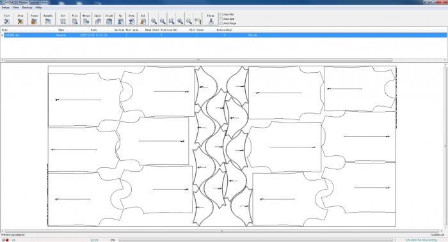Click the Type column header
This screenshot has width=448, height=242.
(x=61, y=29)
